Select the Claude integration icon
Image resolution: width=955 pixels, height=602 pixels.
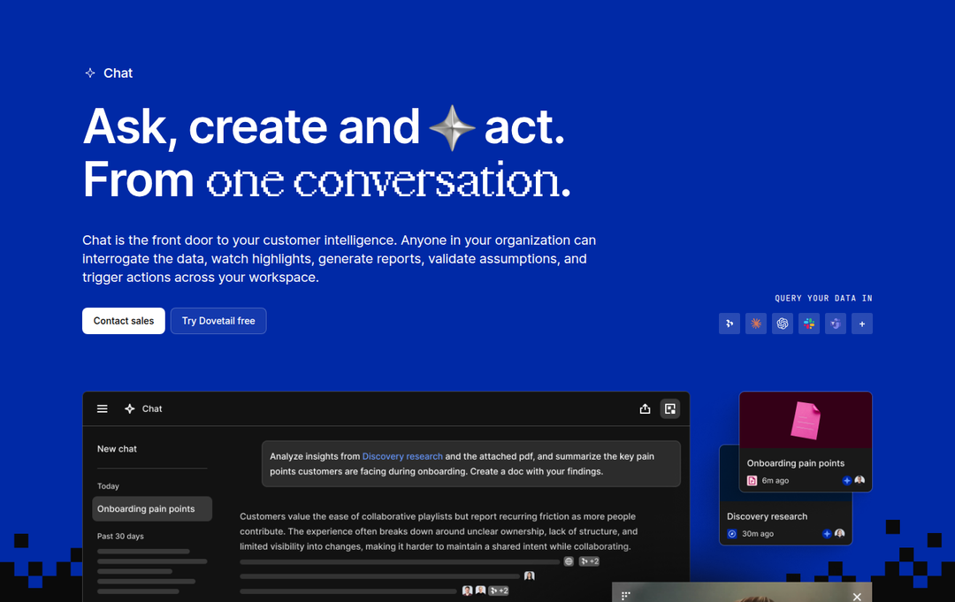coord(756,324)
